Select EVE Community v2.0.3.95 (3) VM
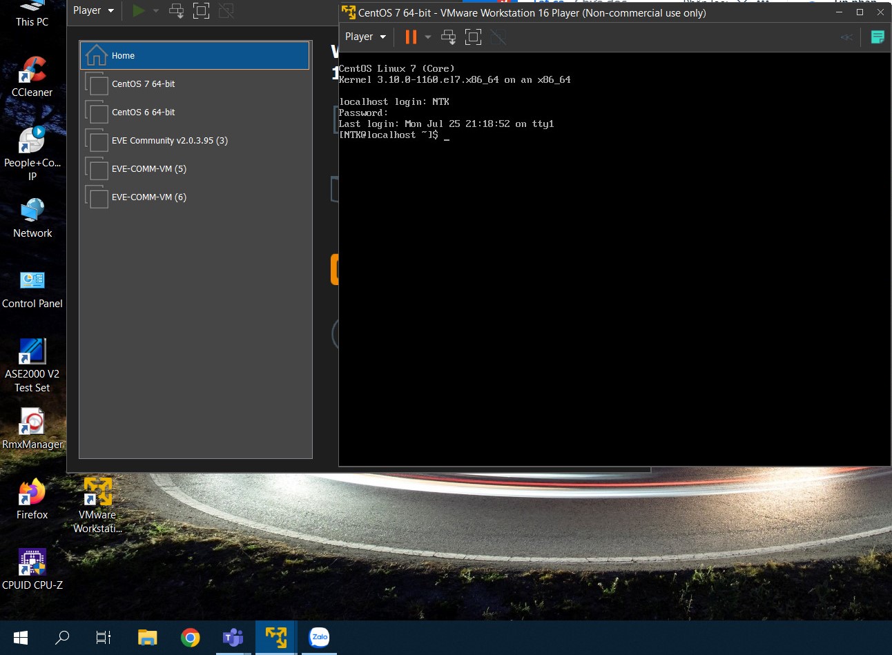Image resolution: width=892 pixels, height=655 pixels. point(195,140)
